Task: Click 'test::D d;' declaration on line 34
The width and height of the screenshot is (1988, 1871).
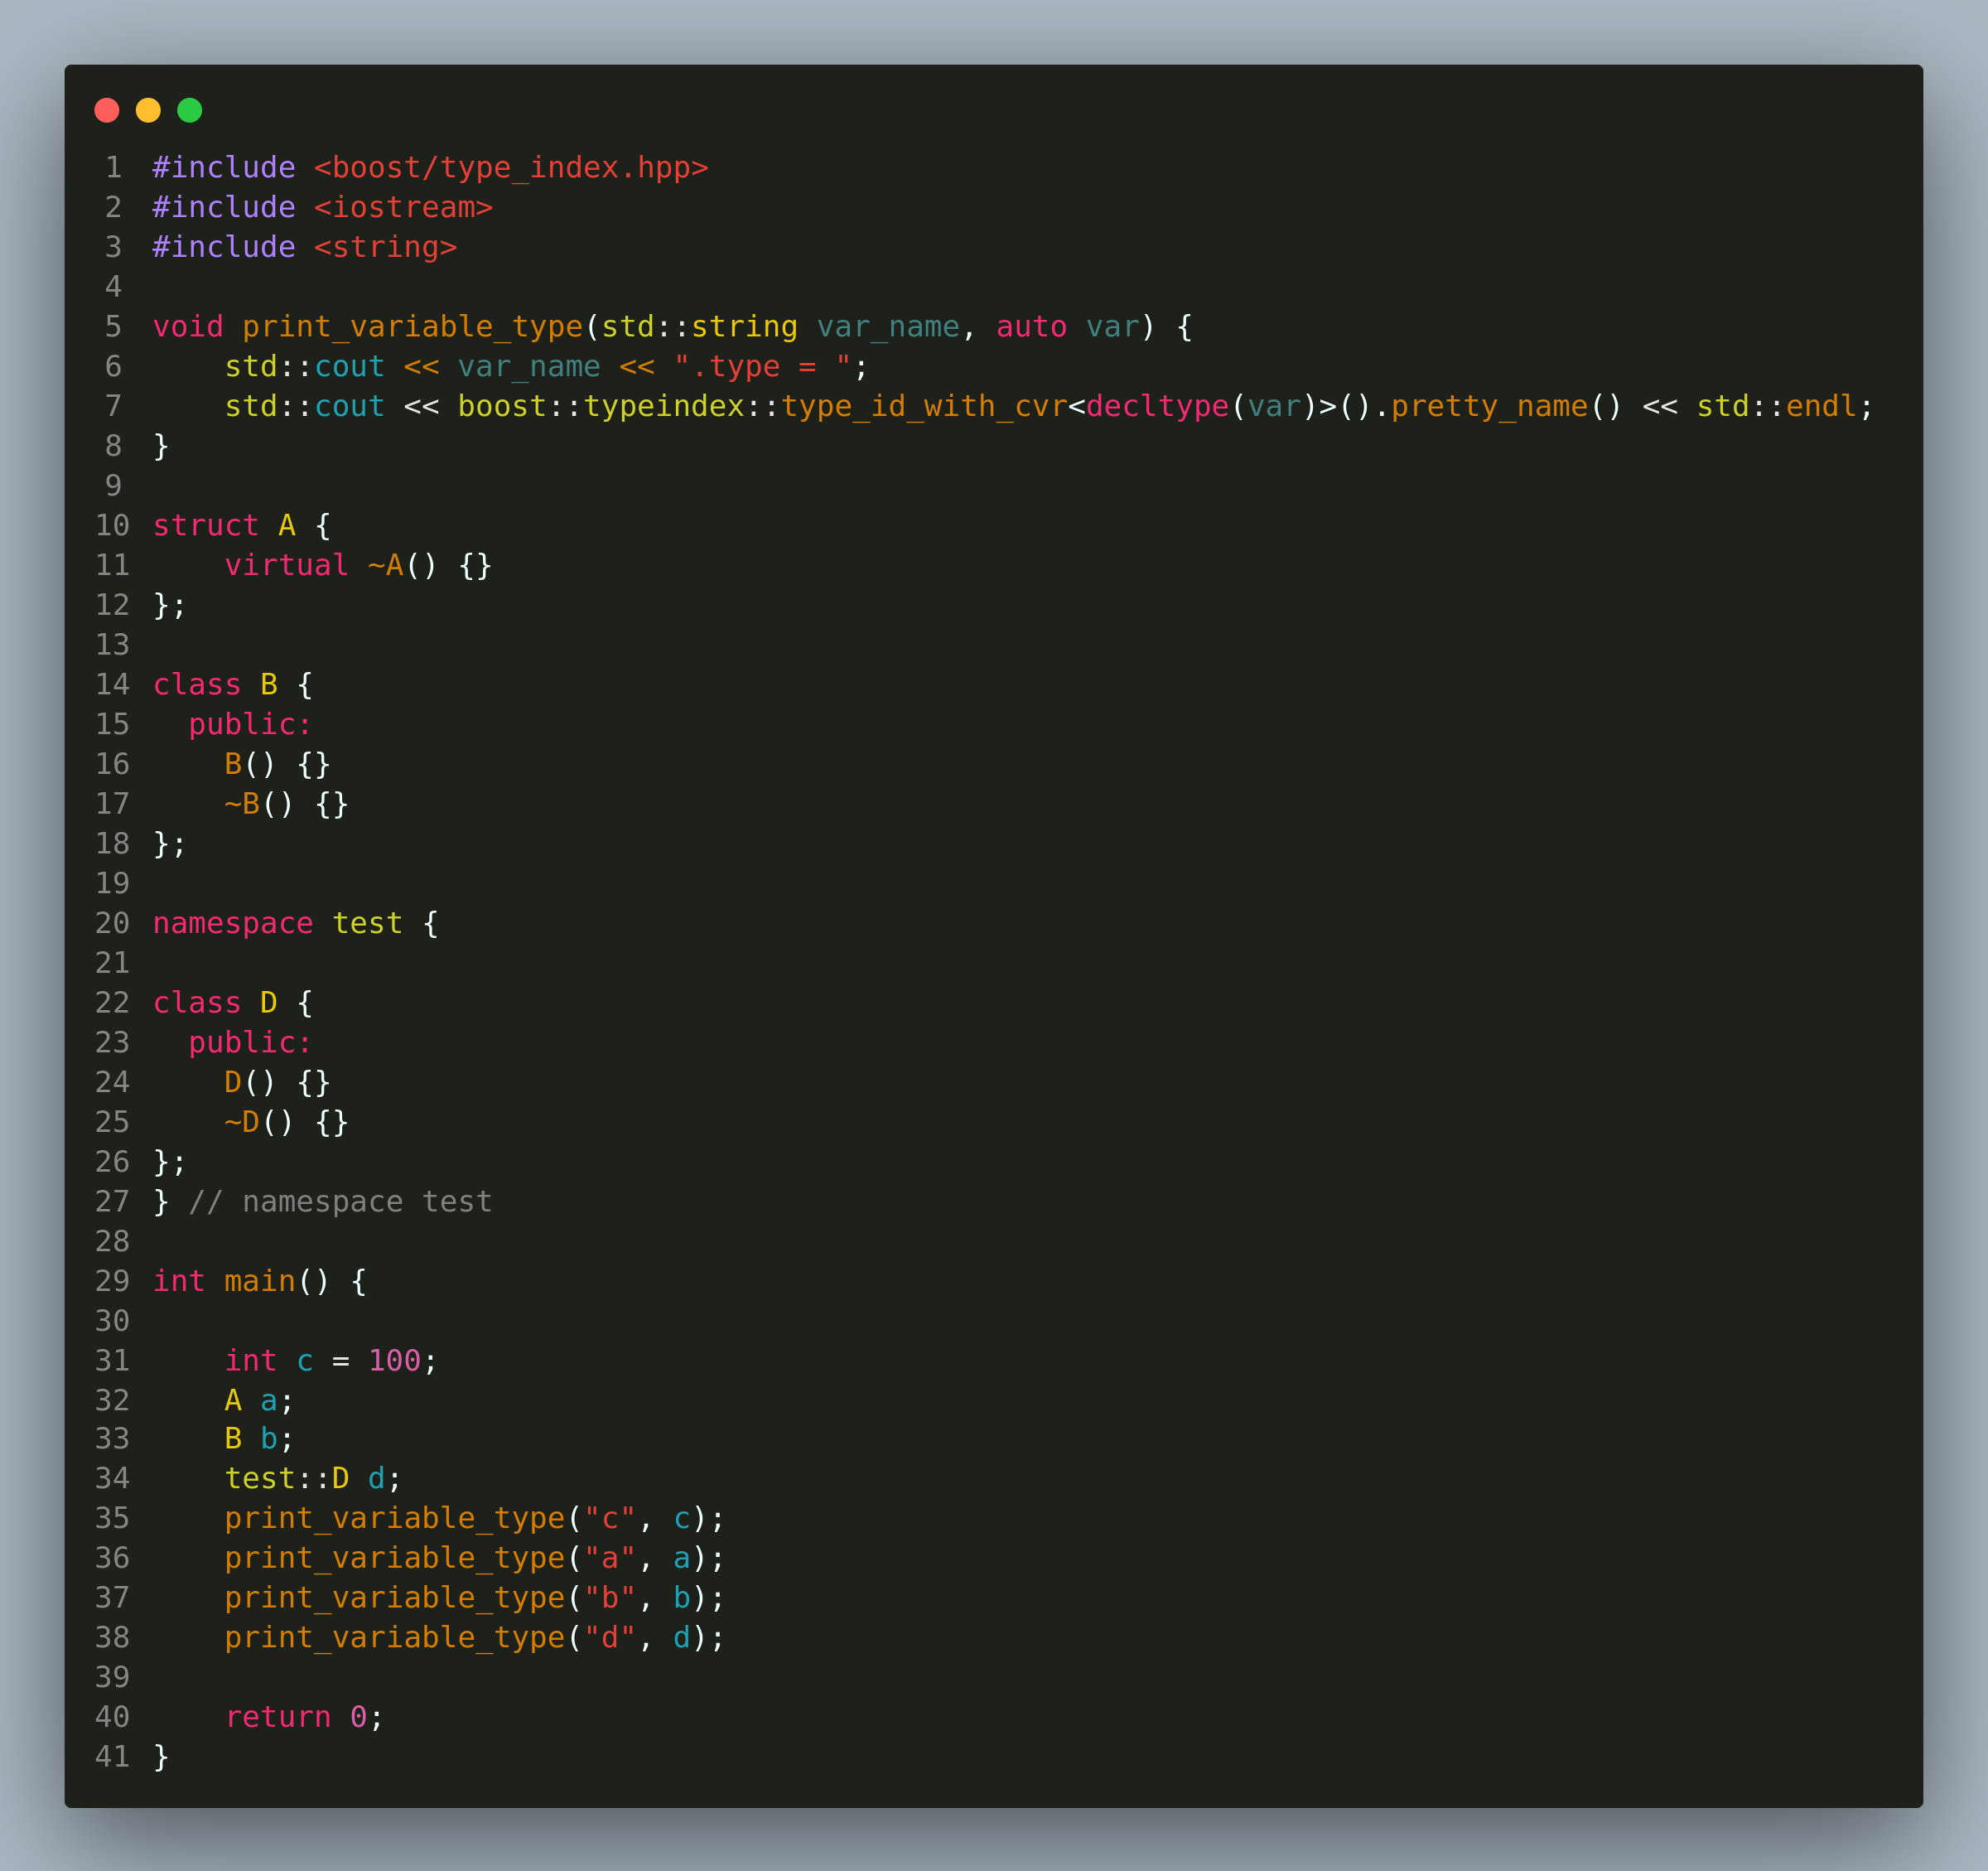Action: point(313,1479)
